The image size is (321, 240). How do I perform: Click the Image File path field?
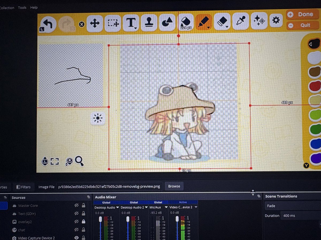tap(109, 186)
